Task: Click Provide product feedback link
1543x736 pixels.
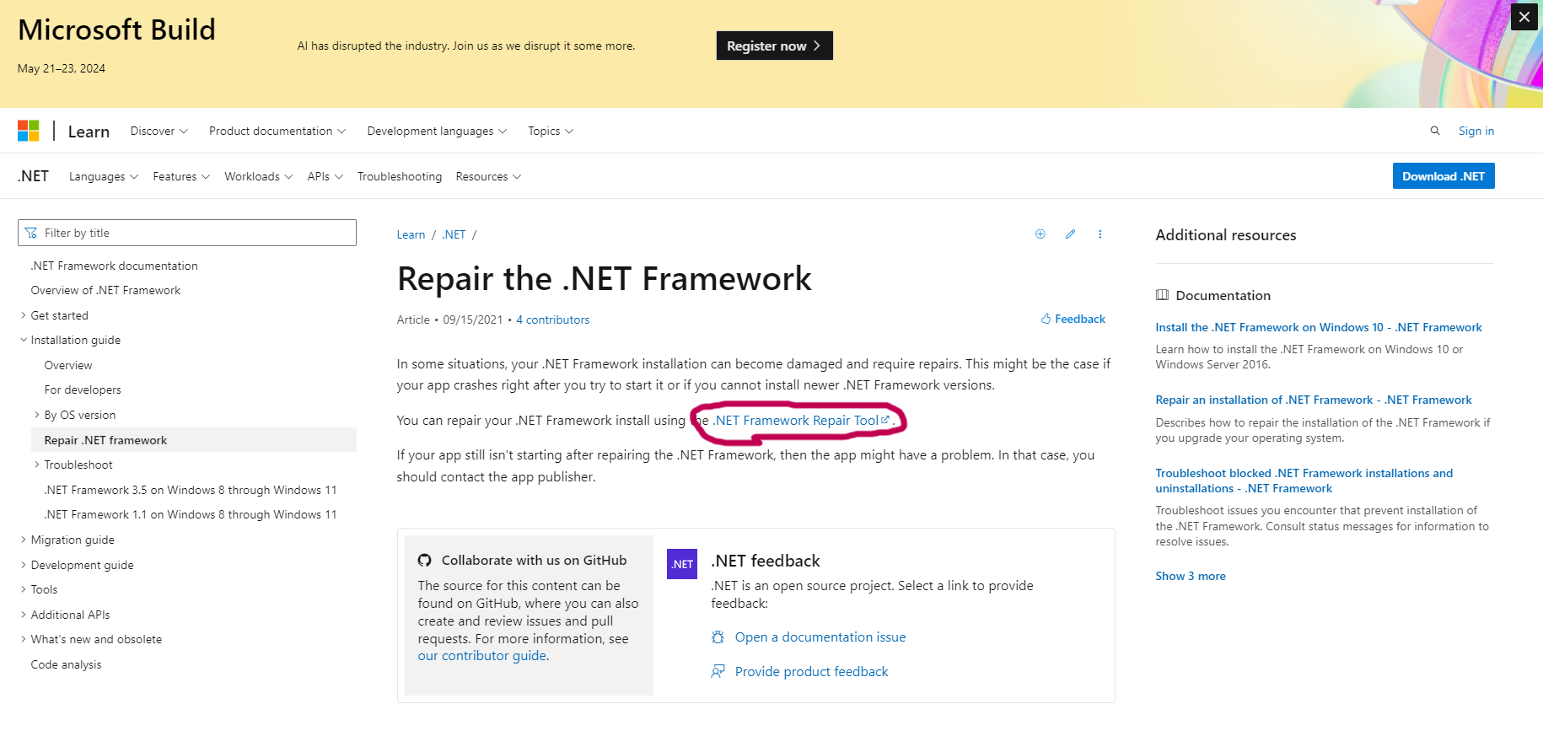Action: (x=811, y=672)
